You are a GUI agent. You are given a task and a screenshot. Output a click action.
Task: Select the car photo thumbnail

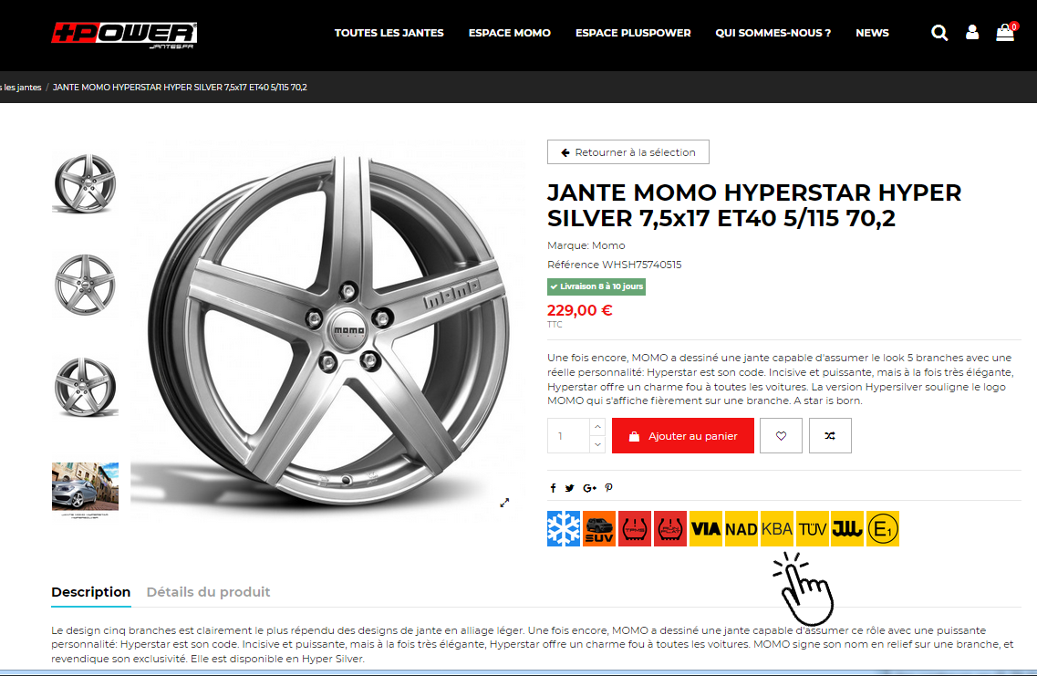(x=86, y=490)
